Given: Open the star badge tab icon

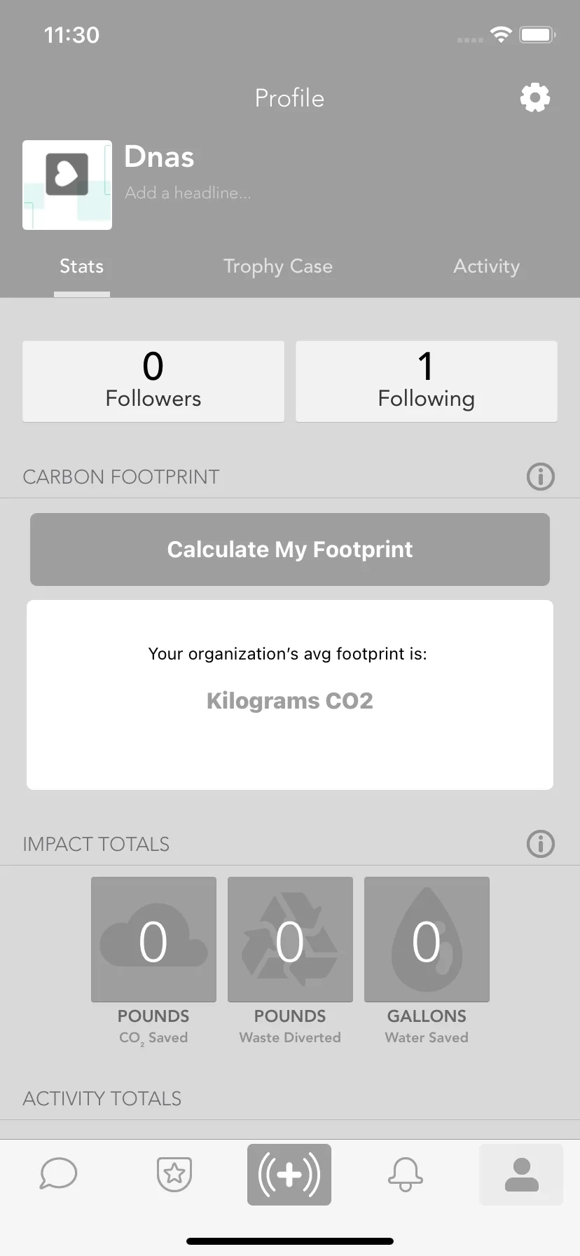Looking at the screenshot, I should (x=174, y=1174).
